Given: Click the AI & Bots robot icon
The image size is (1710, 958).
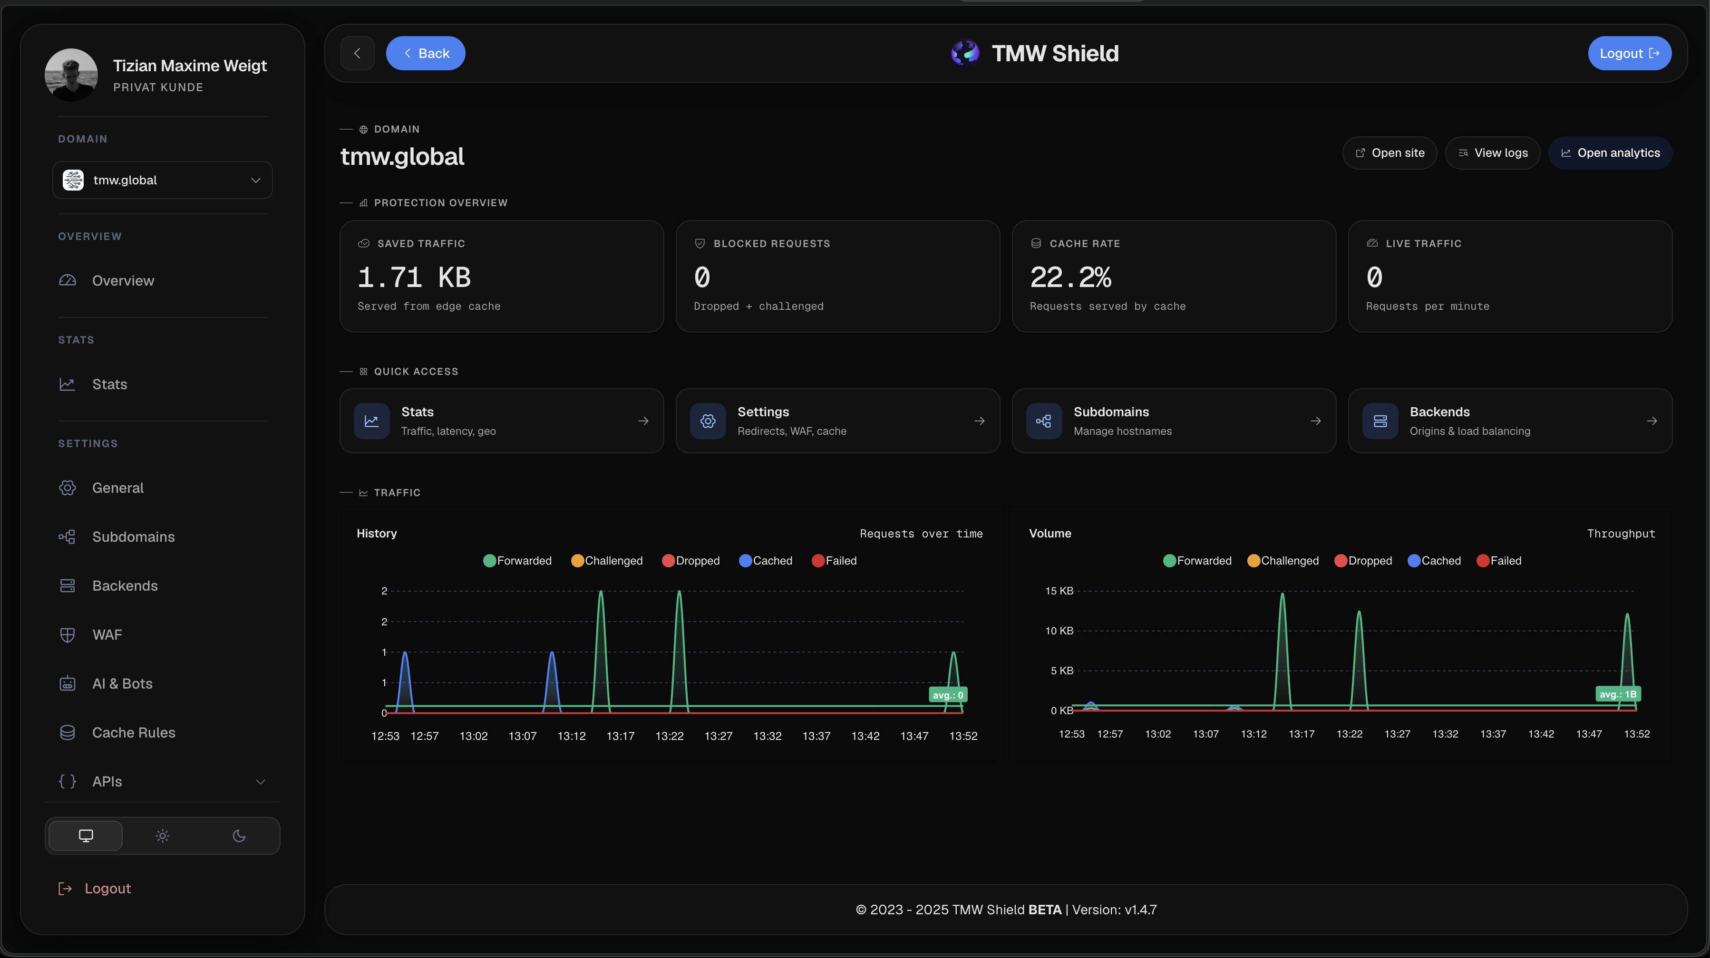Looking at the screenshot, I should 68,683.
